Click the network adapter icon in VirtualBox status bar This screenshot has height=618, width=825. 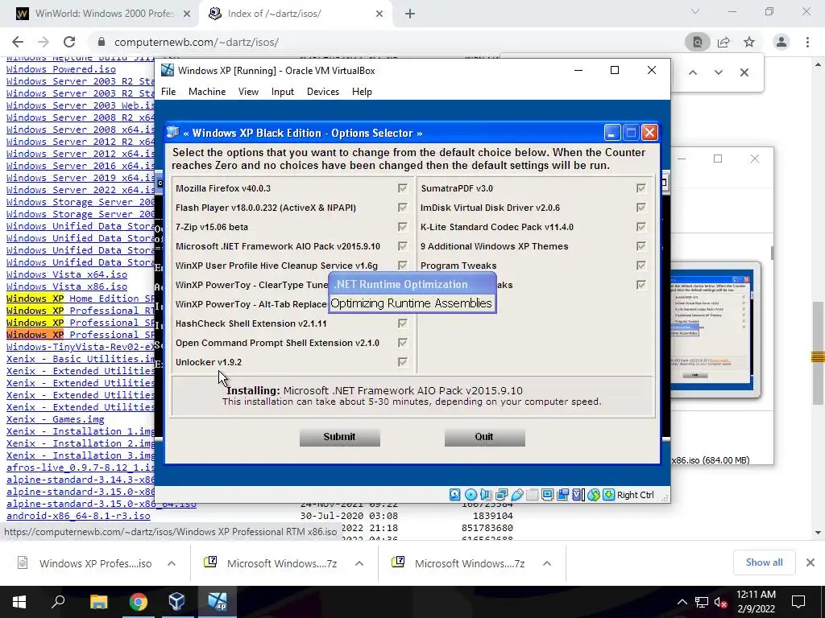coord(501,495)
